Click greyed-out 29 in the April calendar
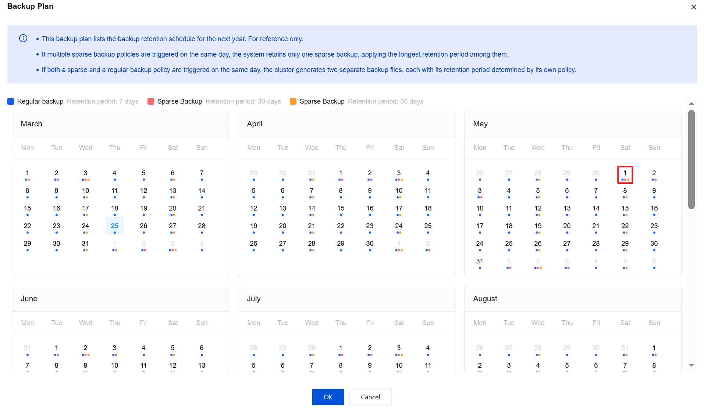This screenshot has width=704, height=410. click(254, 173)
